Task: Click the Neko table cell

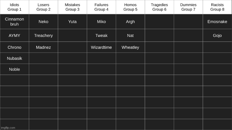Action: (44, 22)
